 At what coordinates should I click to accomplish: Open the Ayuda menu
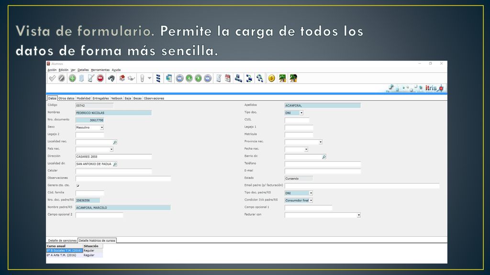tap(116, 70)
